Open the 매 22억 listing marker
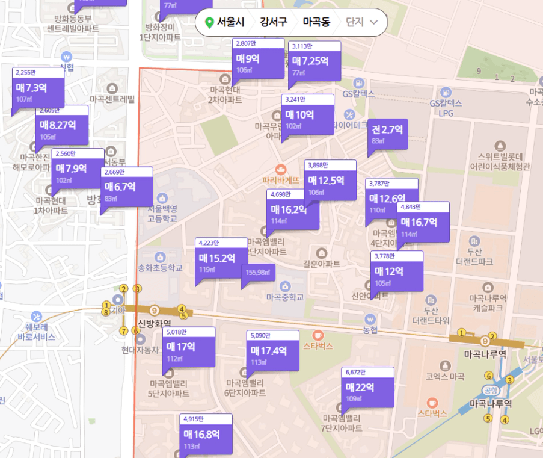Image resolution: width=543 pixels, height=458 pixels. click(368, 387)
